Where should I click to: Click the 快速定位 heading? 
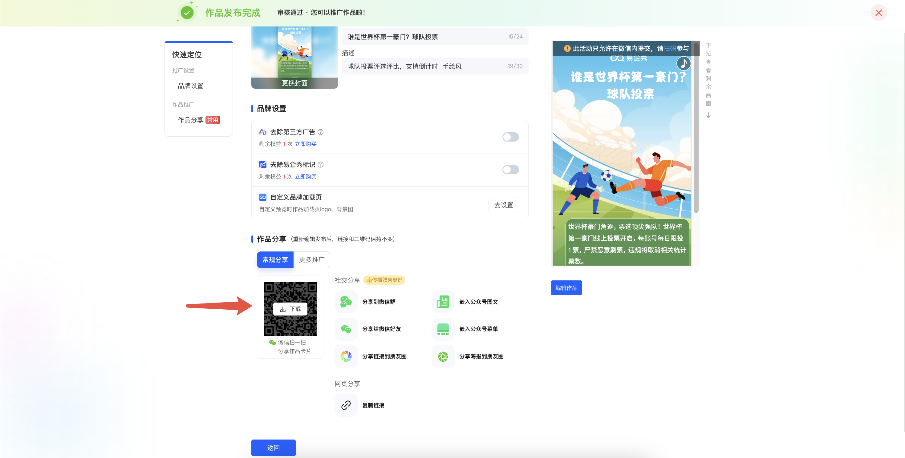(x=187, y=55)
